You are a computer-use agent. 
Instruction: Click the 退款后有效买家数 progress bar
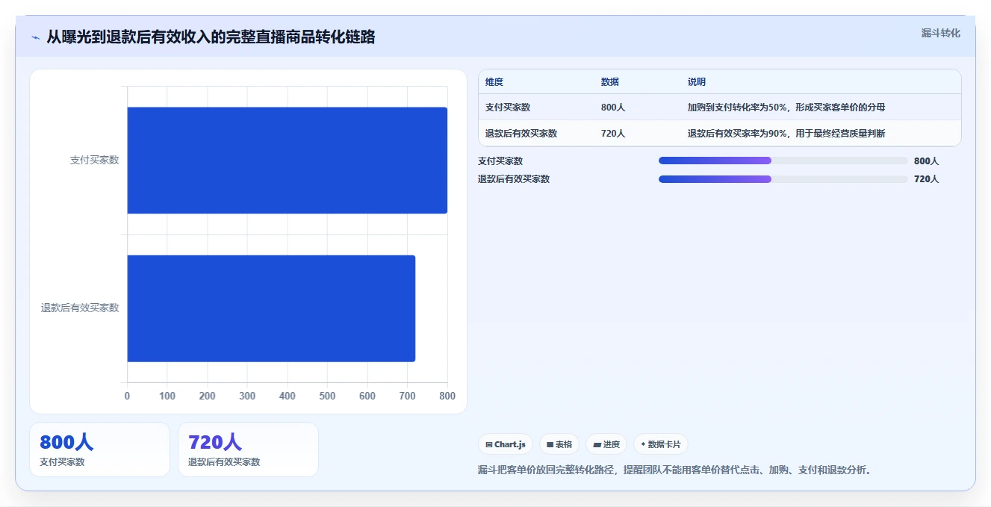point(783,179)
